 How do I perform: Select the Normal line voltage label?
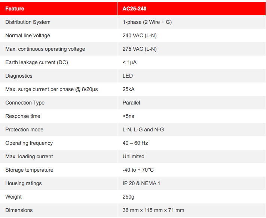[x=28, y=35]
